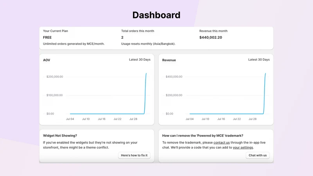Click the "Jul 28" date on AOV chart
Screen dimensions: 313x176
133,119
